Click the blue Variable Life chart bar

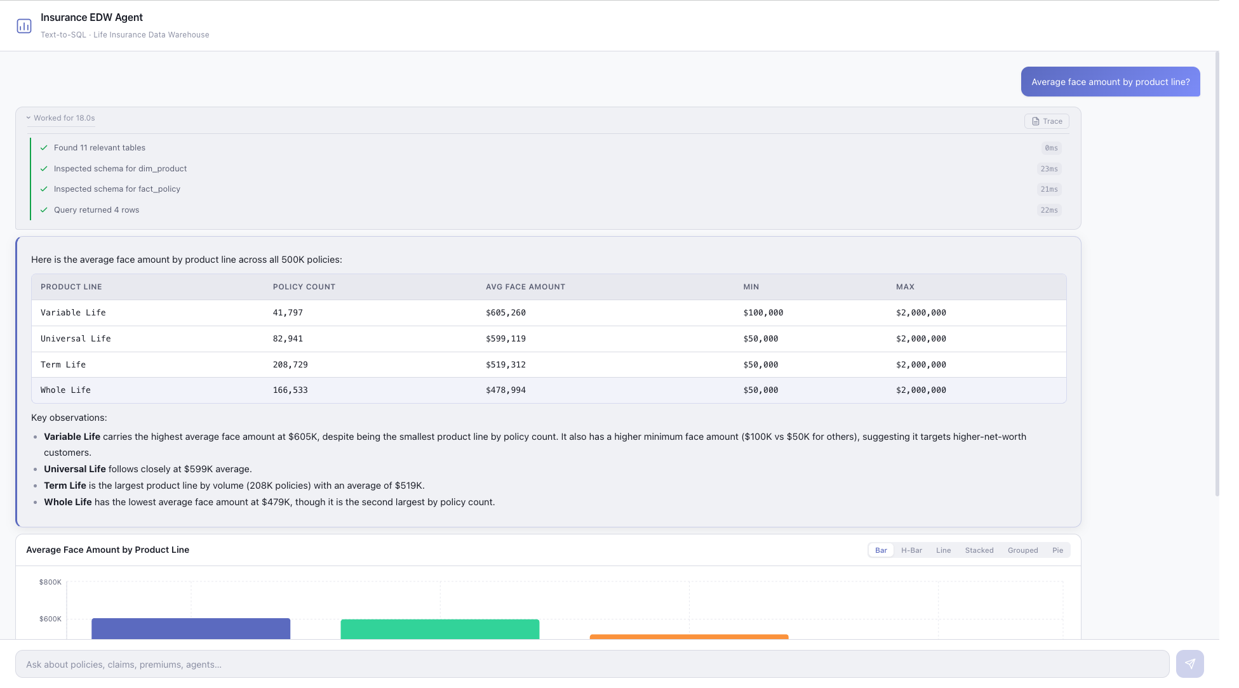tap(191, 628)
